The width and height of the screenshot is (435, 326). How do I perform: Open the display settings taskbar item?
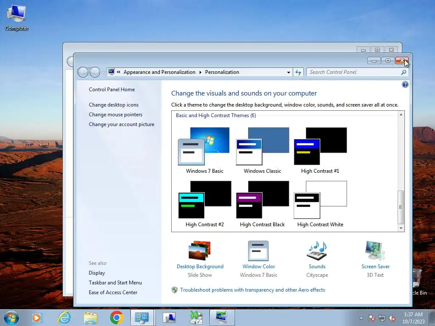click(x=169, y=318)
